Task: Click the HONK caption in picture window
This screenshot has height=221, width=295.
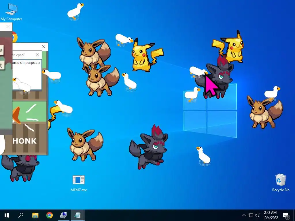Action: (x=24, y=141)
